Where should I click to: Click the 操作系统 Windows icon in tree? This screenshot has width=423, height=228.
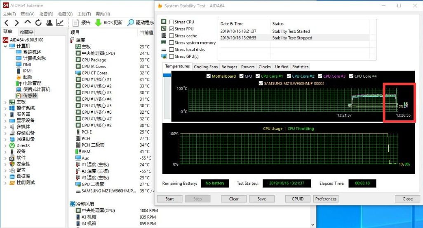click(12, 108)
